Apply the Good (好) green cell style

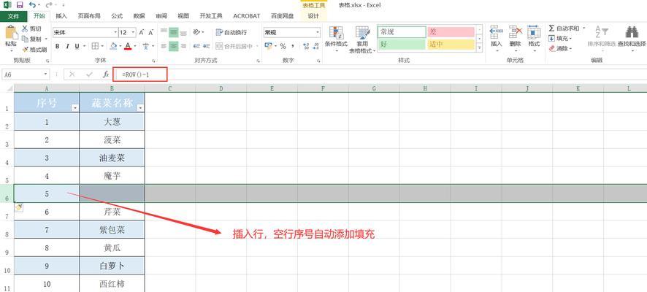402,45
